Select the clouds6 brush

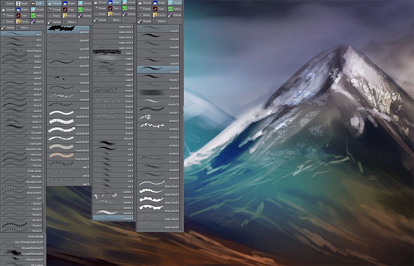point(158,70)
